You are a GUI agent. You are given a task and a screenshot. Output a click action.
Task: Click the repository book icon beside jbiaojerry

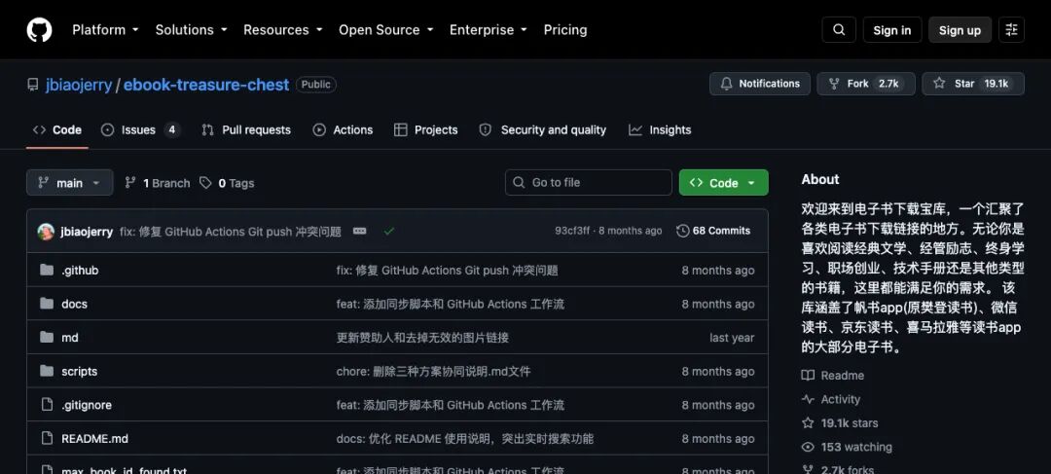click(33, 85)
